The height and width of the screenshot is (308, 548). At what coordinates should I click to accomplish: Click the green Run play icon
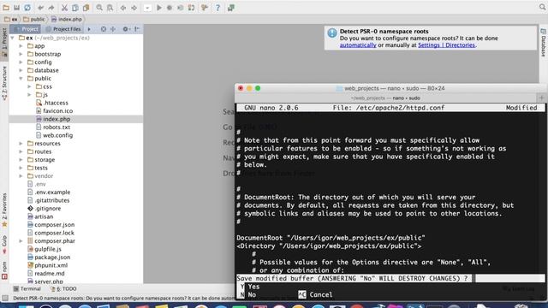[159, 8]
